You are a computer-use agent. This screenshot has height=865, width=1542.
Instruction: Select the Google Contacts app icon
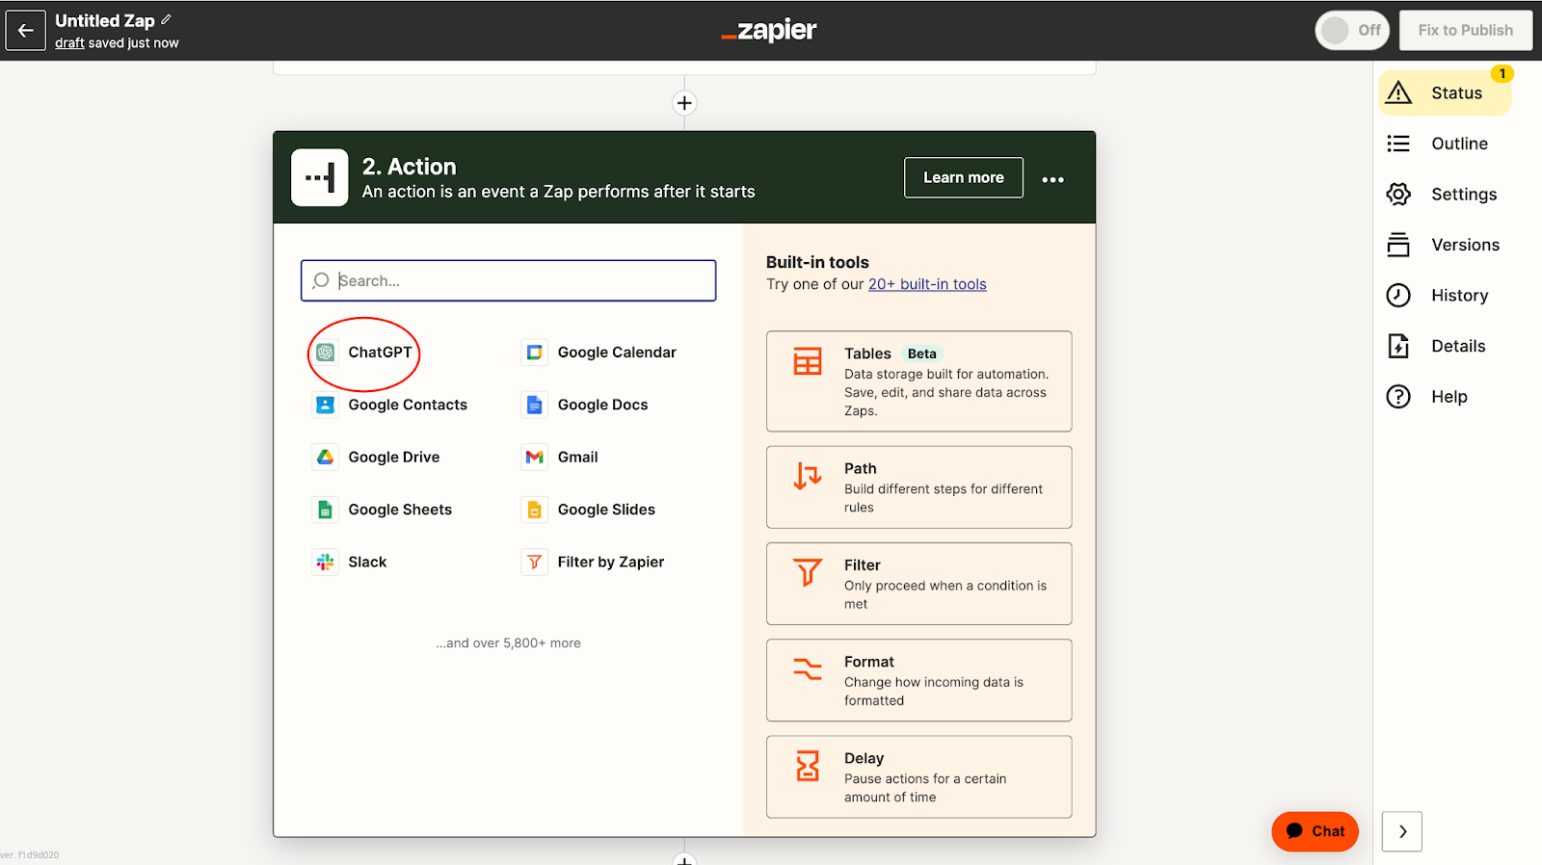point(326,405)
